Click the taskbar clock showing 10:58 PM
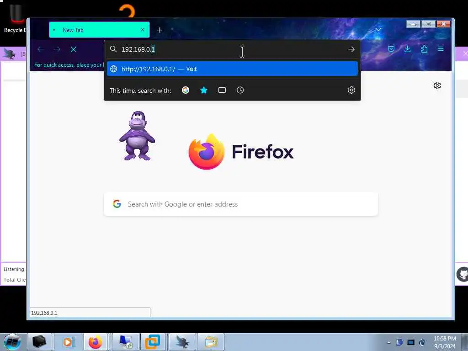Viewport: 468px width, 351px height. click(x=445, y=342)
